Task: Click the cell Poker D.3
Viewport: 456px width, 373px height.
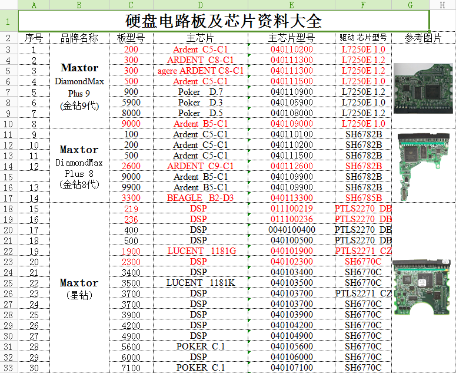Action: click(201, 103)
